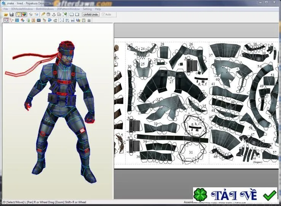Click the '(fingers)' label near part 48
Screen dimensions: 281x206
pos(257,162)
